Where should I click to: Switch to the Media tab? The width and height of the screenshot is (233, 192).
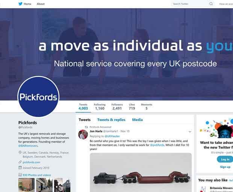pos(138,120)
